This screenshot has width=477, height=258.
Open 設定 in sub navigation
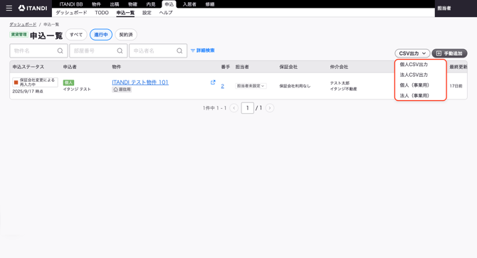[x=147, y=13]
